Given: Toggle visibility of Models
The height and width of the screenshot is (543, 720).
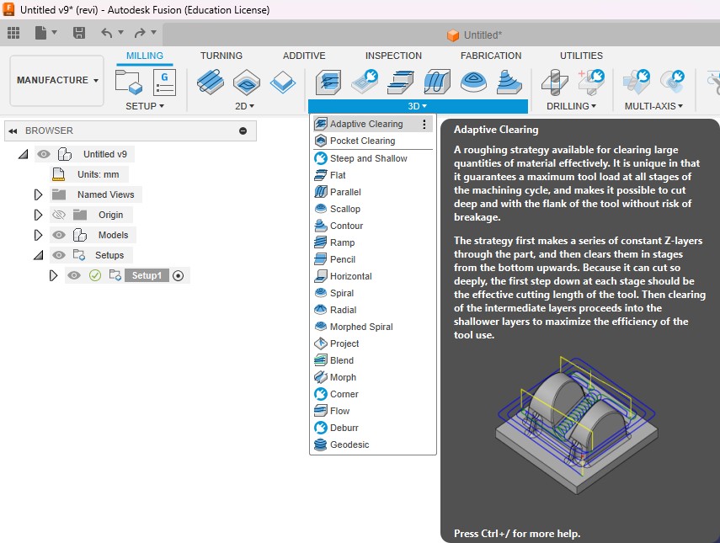Looking at the screenshot, I should tap(59, 235).
